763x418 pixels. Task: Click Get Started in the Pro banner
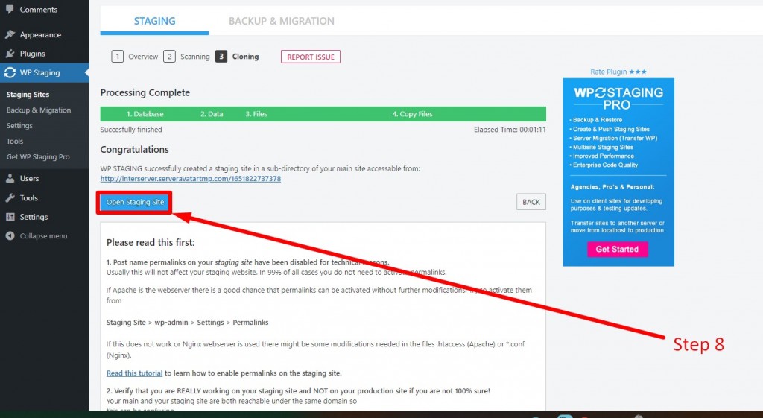[616, 249]
